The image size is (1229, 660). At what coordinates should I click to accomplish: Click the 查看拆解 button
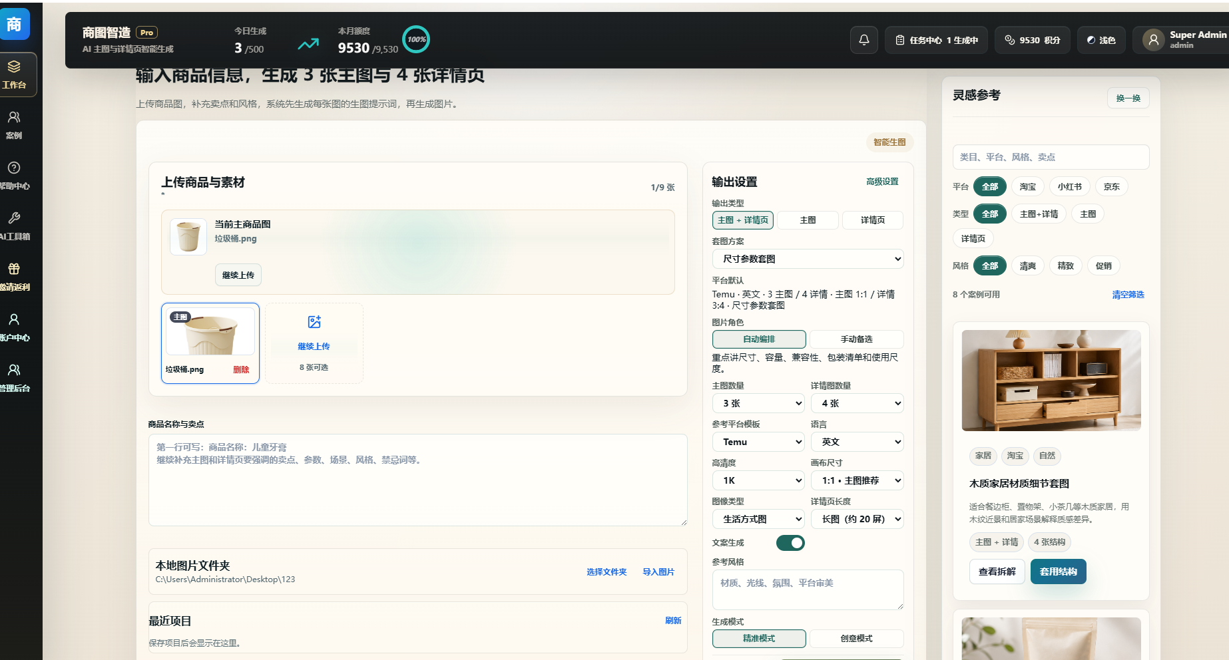(997, 572)
